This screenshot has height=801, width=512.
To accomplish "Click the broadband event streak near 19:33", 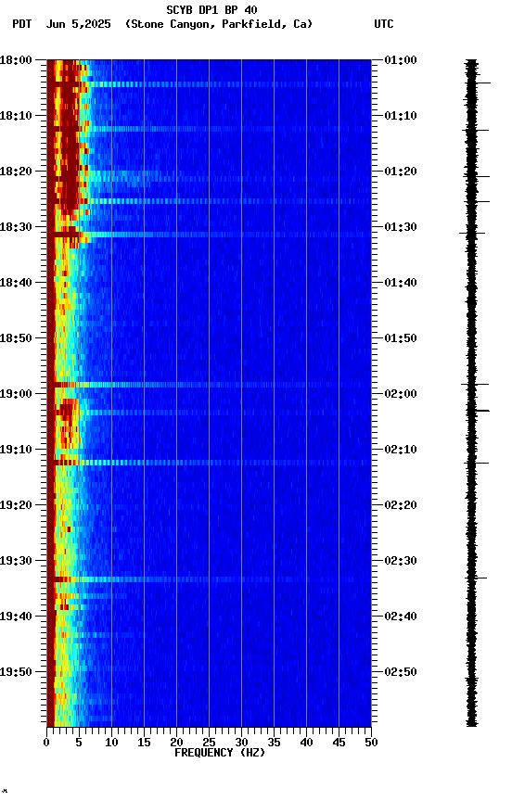I will (209, 579).
